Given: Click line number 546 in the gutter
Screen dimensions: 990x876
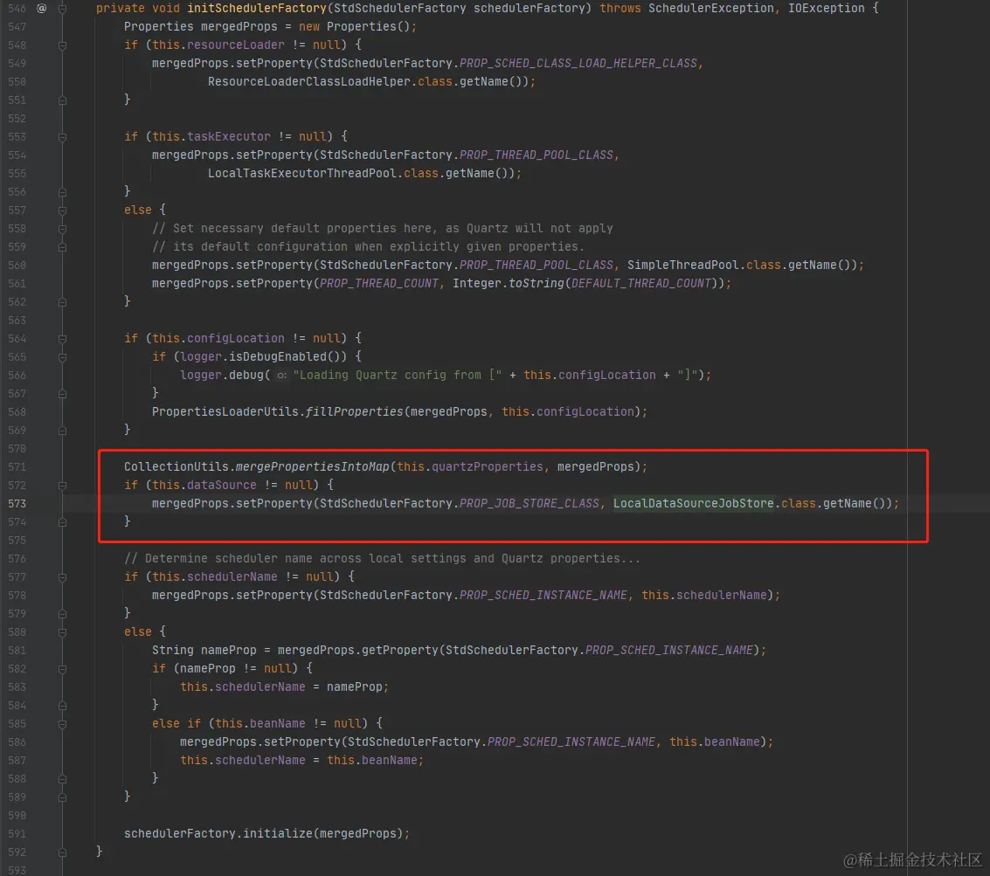Looking at the screenshot, I should click(x=17, y=8).
